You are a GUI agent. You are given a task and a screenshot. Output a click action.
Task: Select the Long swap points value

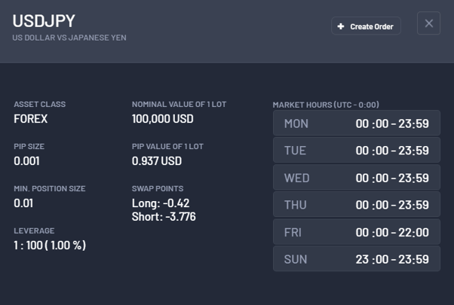click(x=161, y=203)
